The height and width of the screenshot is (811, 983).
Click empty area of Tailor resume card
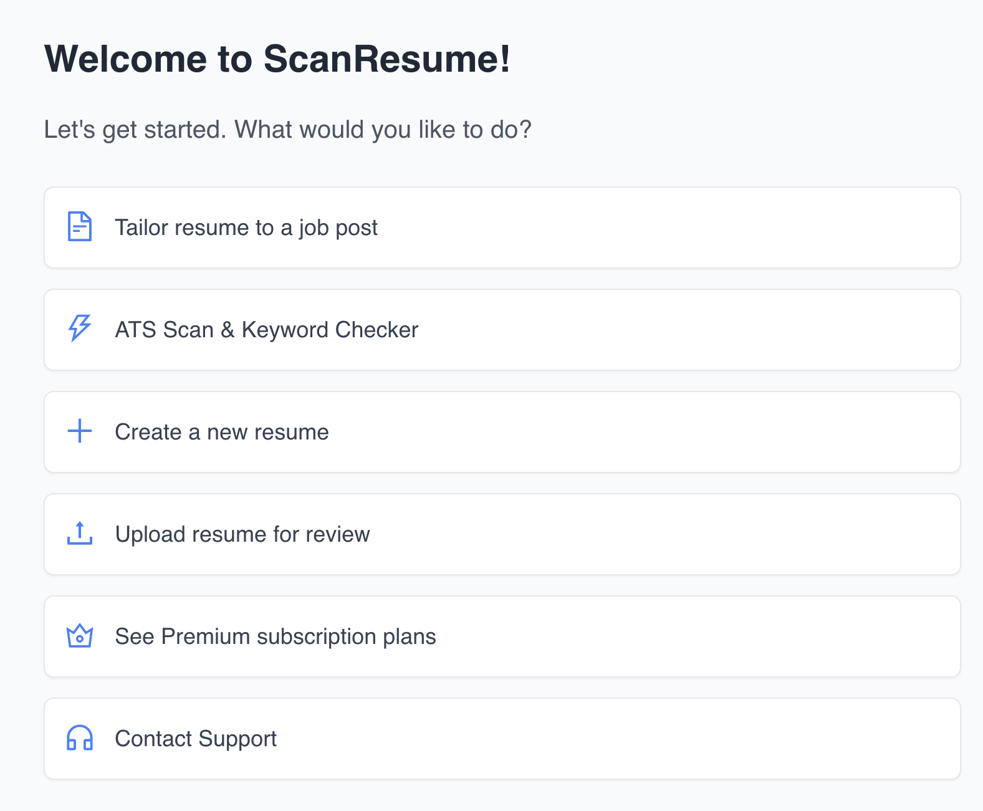655,228
